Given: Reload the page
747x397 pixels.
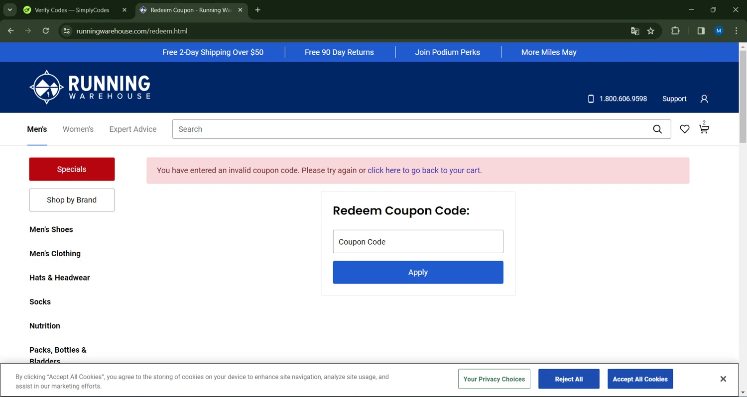Looking at the screenshot, I should 46,31.
